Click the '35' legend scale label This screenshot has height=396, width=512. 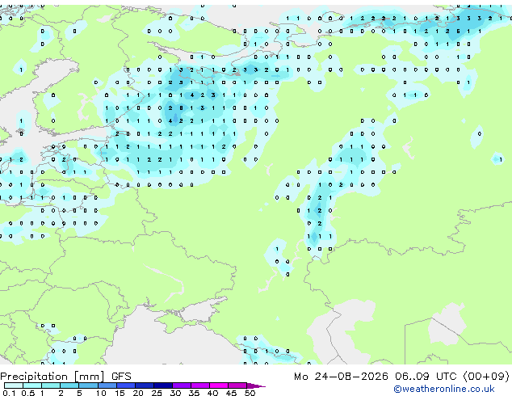click(x=194, y=393)
